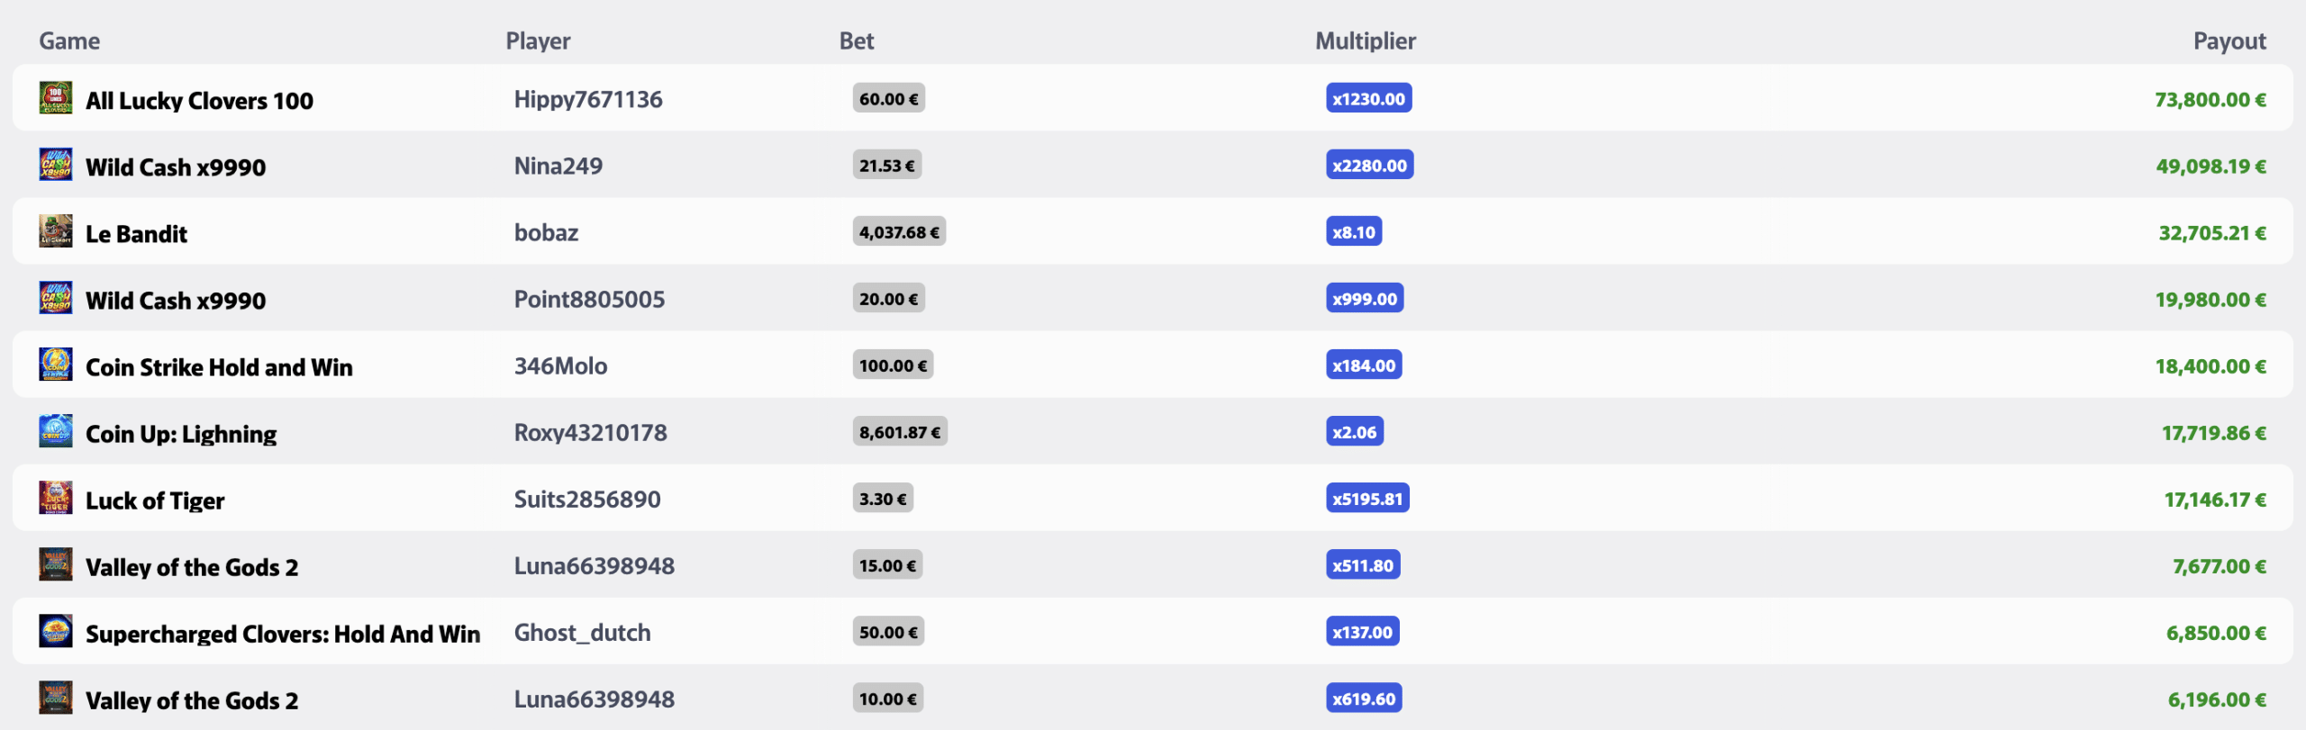Click the Supercharged Clovers game icon

tap(56, 631)
